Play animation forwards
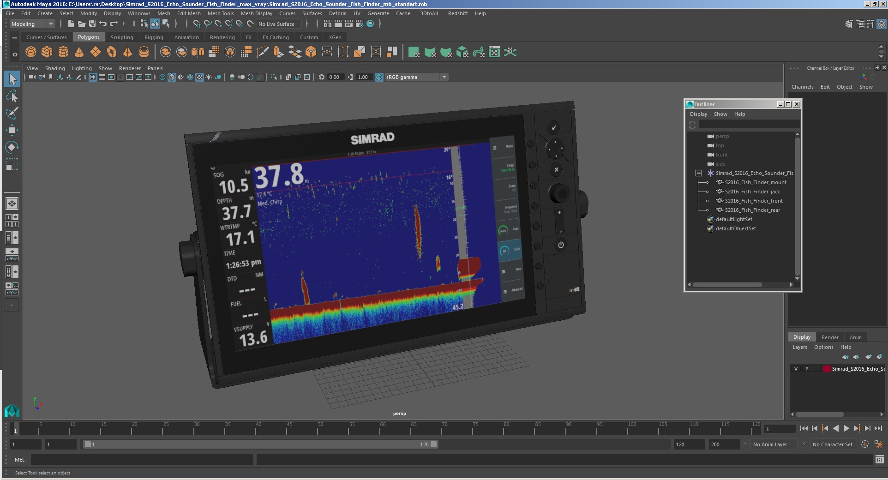This screenshot has width=888, height=480. pyautogui.click(x=846, y=428)
